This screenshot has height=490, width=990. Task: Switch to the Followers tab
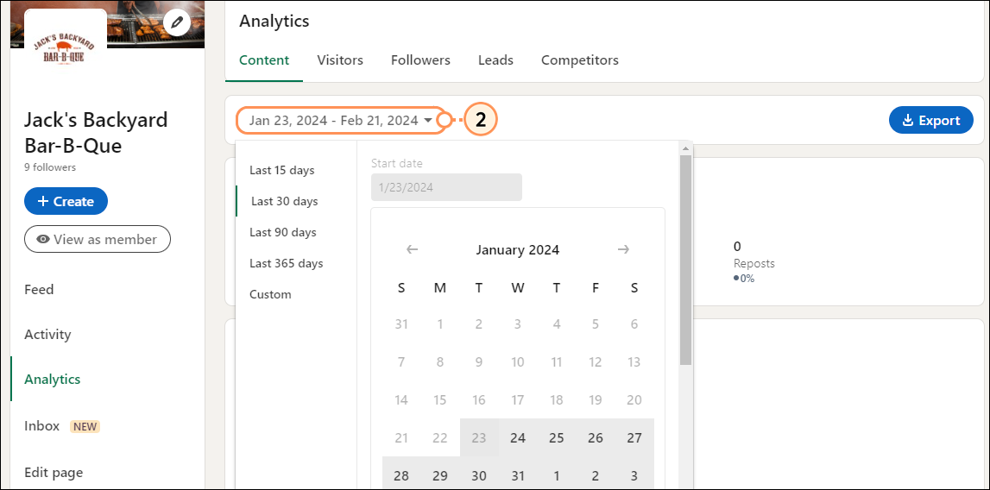pos(420,60)
